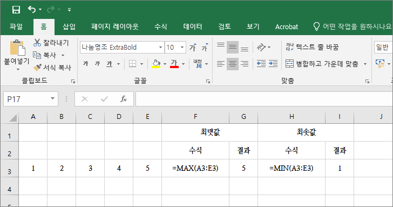Click the formula bar input area
Image resolution: width=393 pixels, height=207 pixels.
[264, 99]
